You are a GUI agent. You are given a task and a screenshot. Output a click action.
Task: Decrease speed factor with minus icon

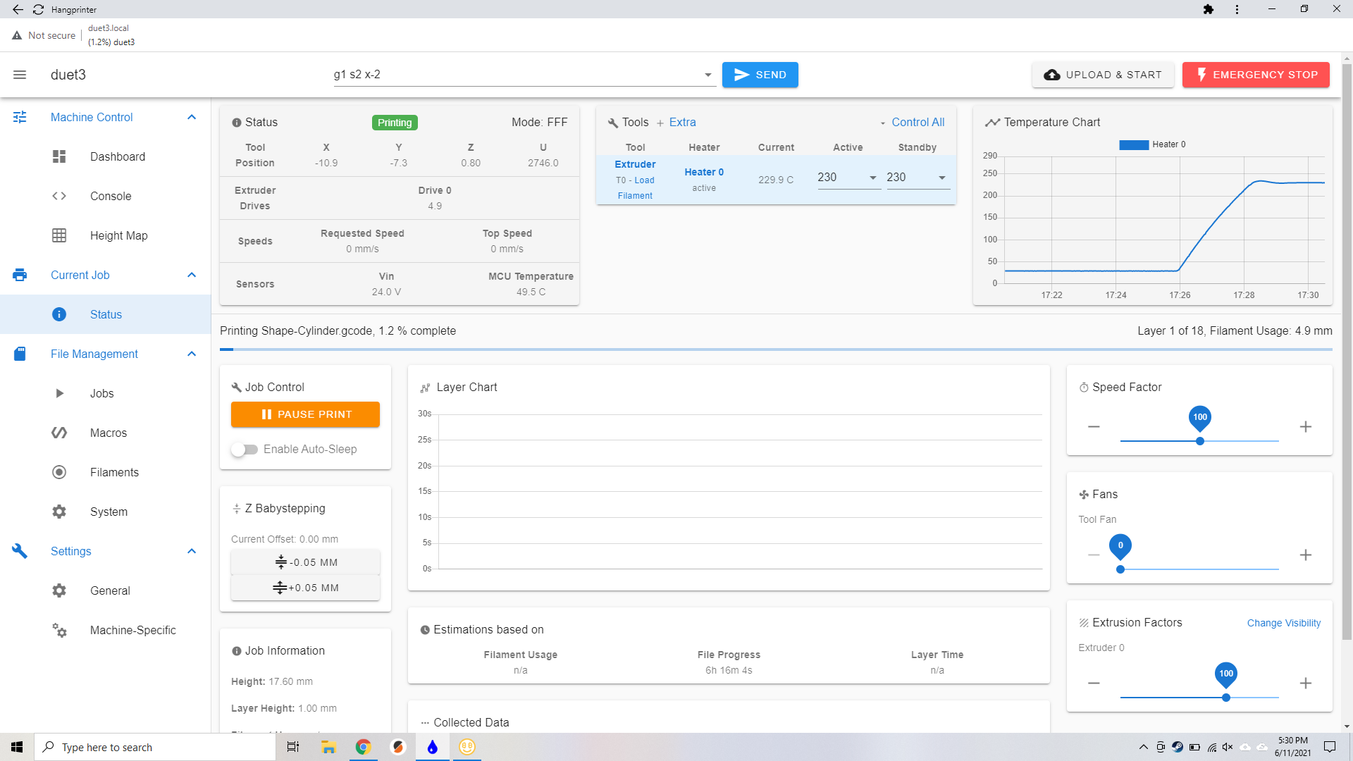point(1094,427)
